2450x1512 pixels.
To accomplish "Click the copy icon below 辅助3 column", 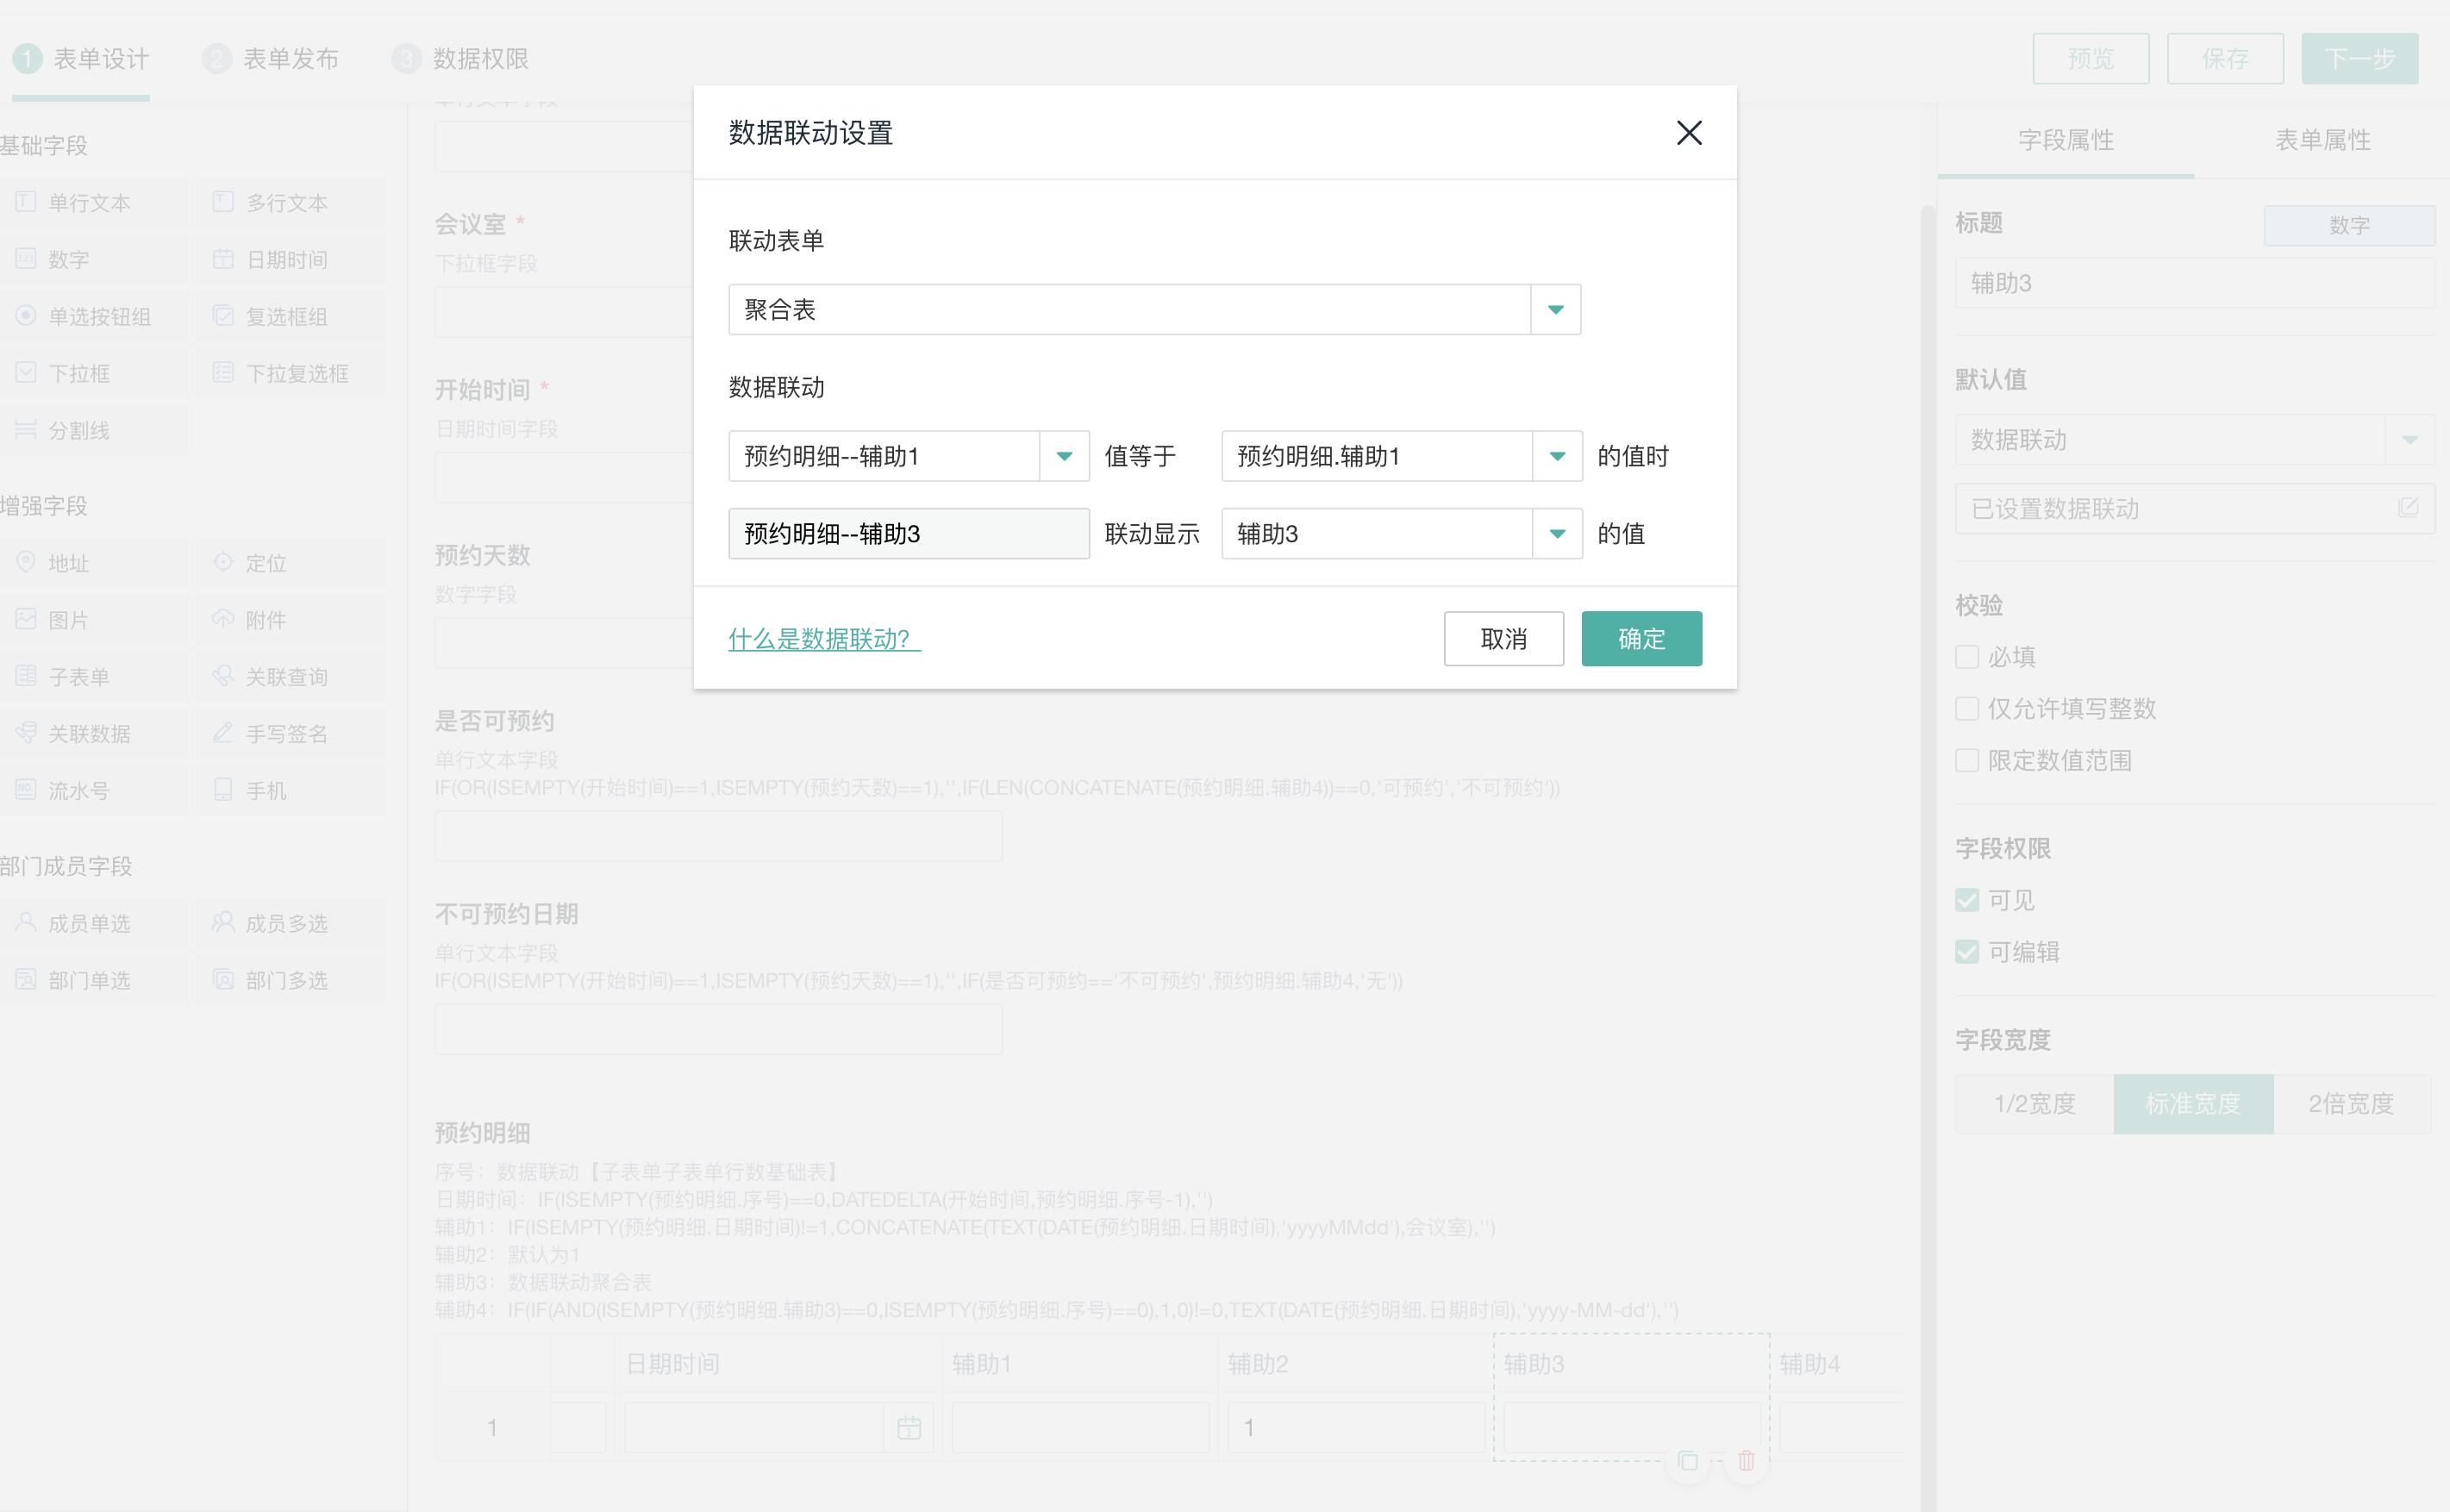I will 1688,1461.
